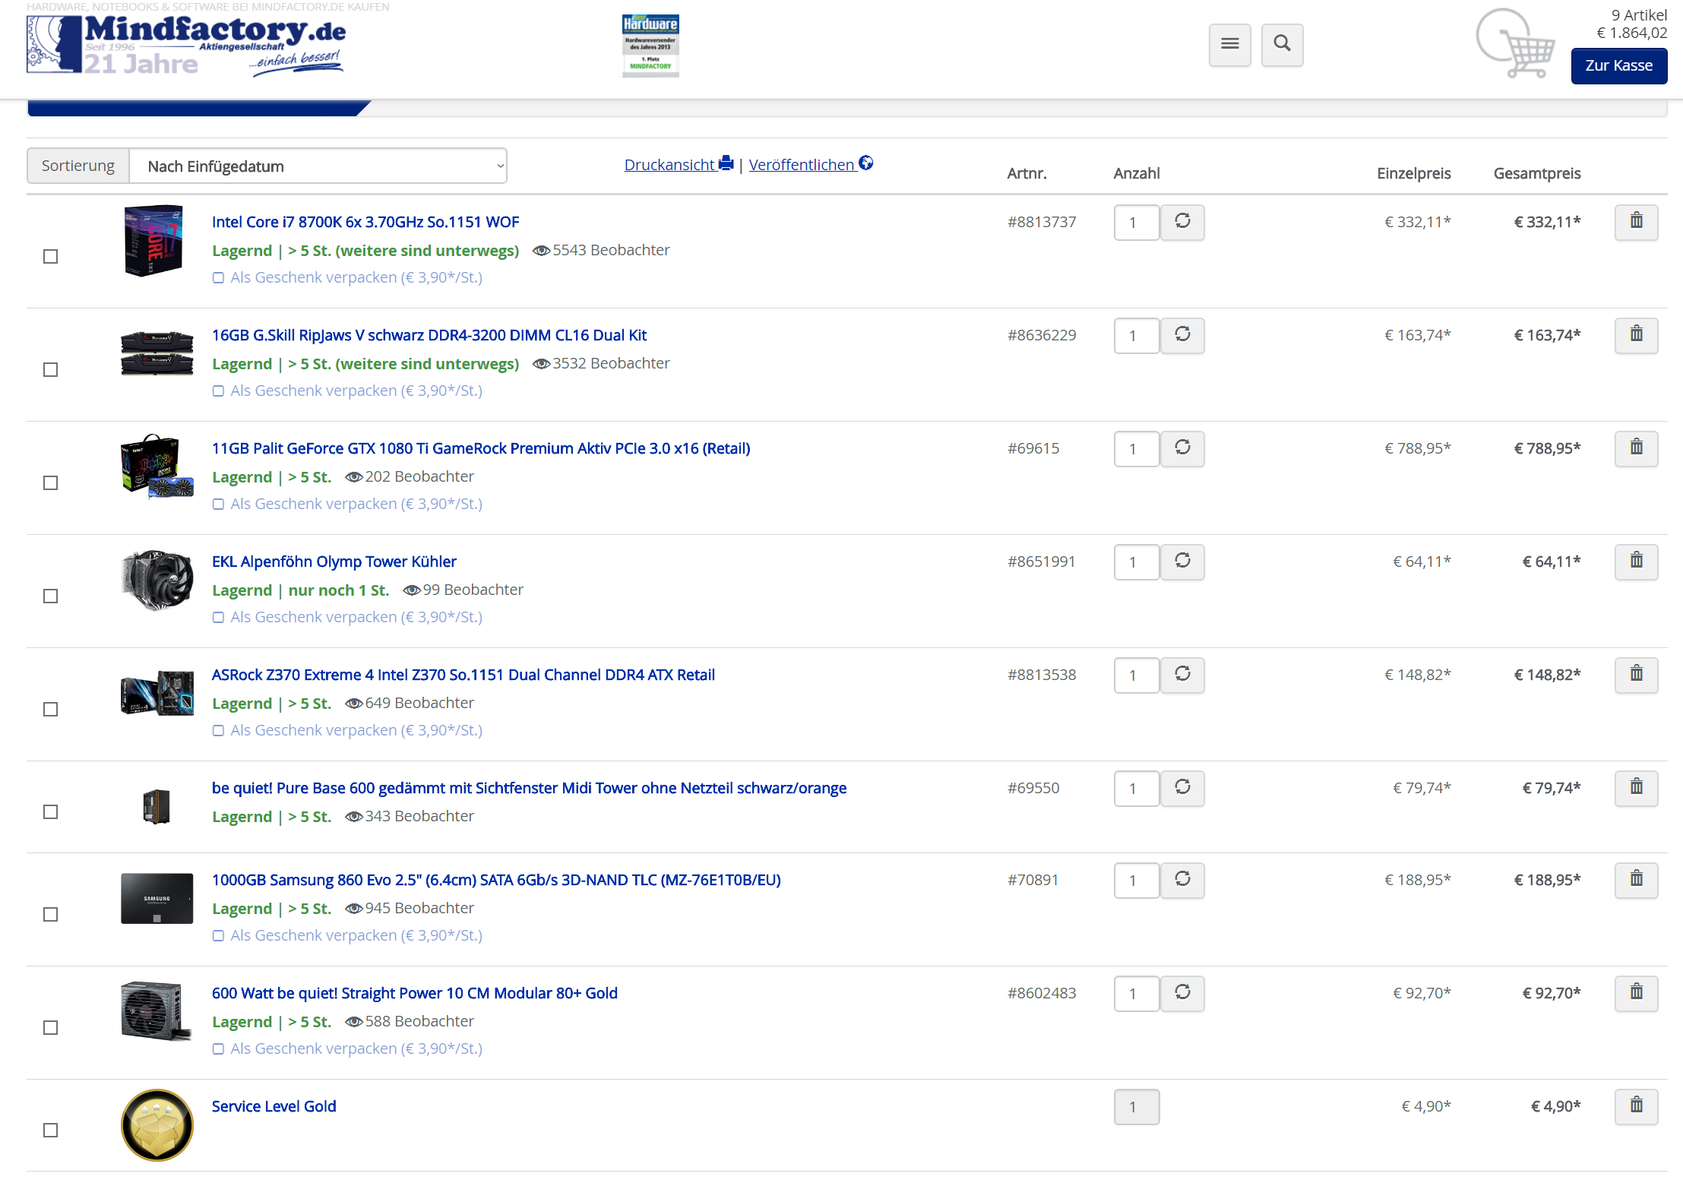Select the Intel Core i7 8700K row checkbox
This screenshot has height=1183, width=1683.
click(x=51, y=257)
